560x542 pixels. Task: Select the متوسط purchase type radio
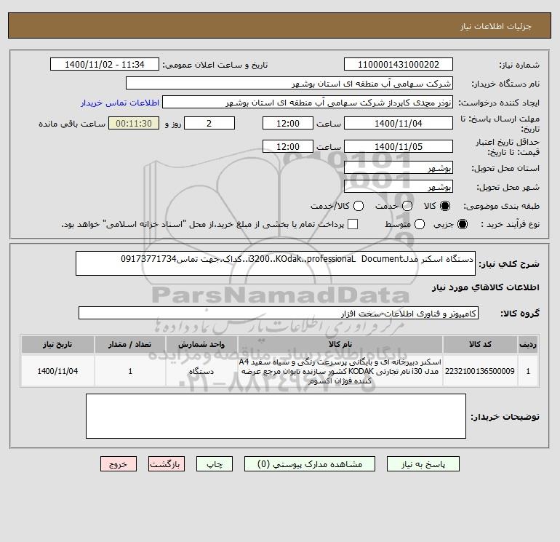click(x=420, y=224)
